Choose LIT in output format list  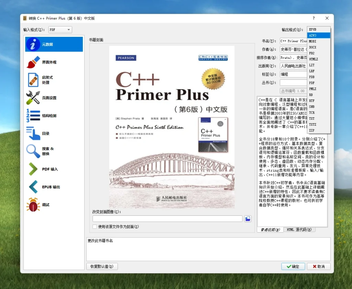coord(319,65)
